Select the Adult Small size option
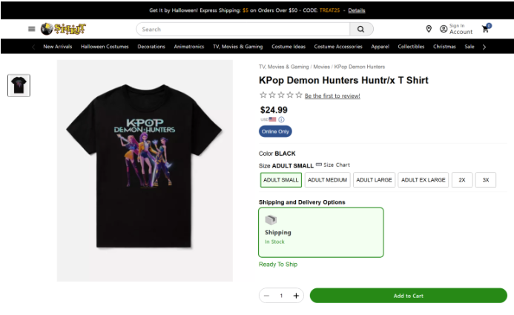514x315 pixels. pyautogui.click(x=280, y=180)
